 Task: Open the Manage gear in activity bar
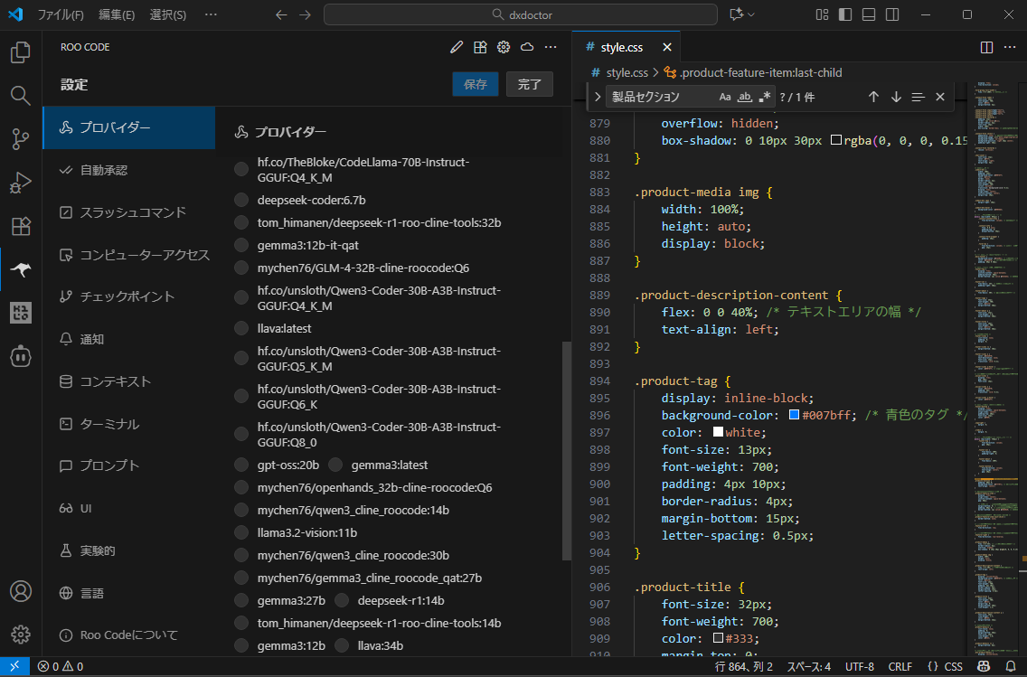(x=21, y=635)
